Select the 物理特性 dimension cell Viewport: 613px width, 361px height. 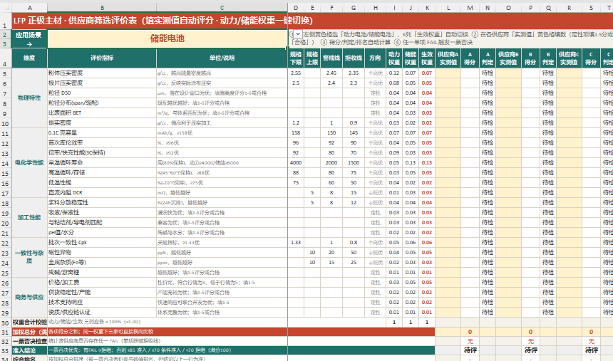(29, 98)
